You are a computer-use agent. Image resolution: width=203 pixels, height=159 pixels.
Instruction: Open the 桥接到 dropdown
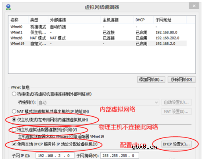(98, 102)
